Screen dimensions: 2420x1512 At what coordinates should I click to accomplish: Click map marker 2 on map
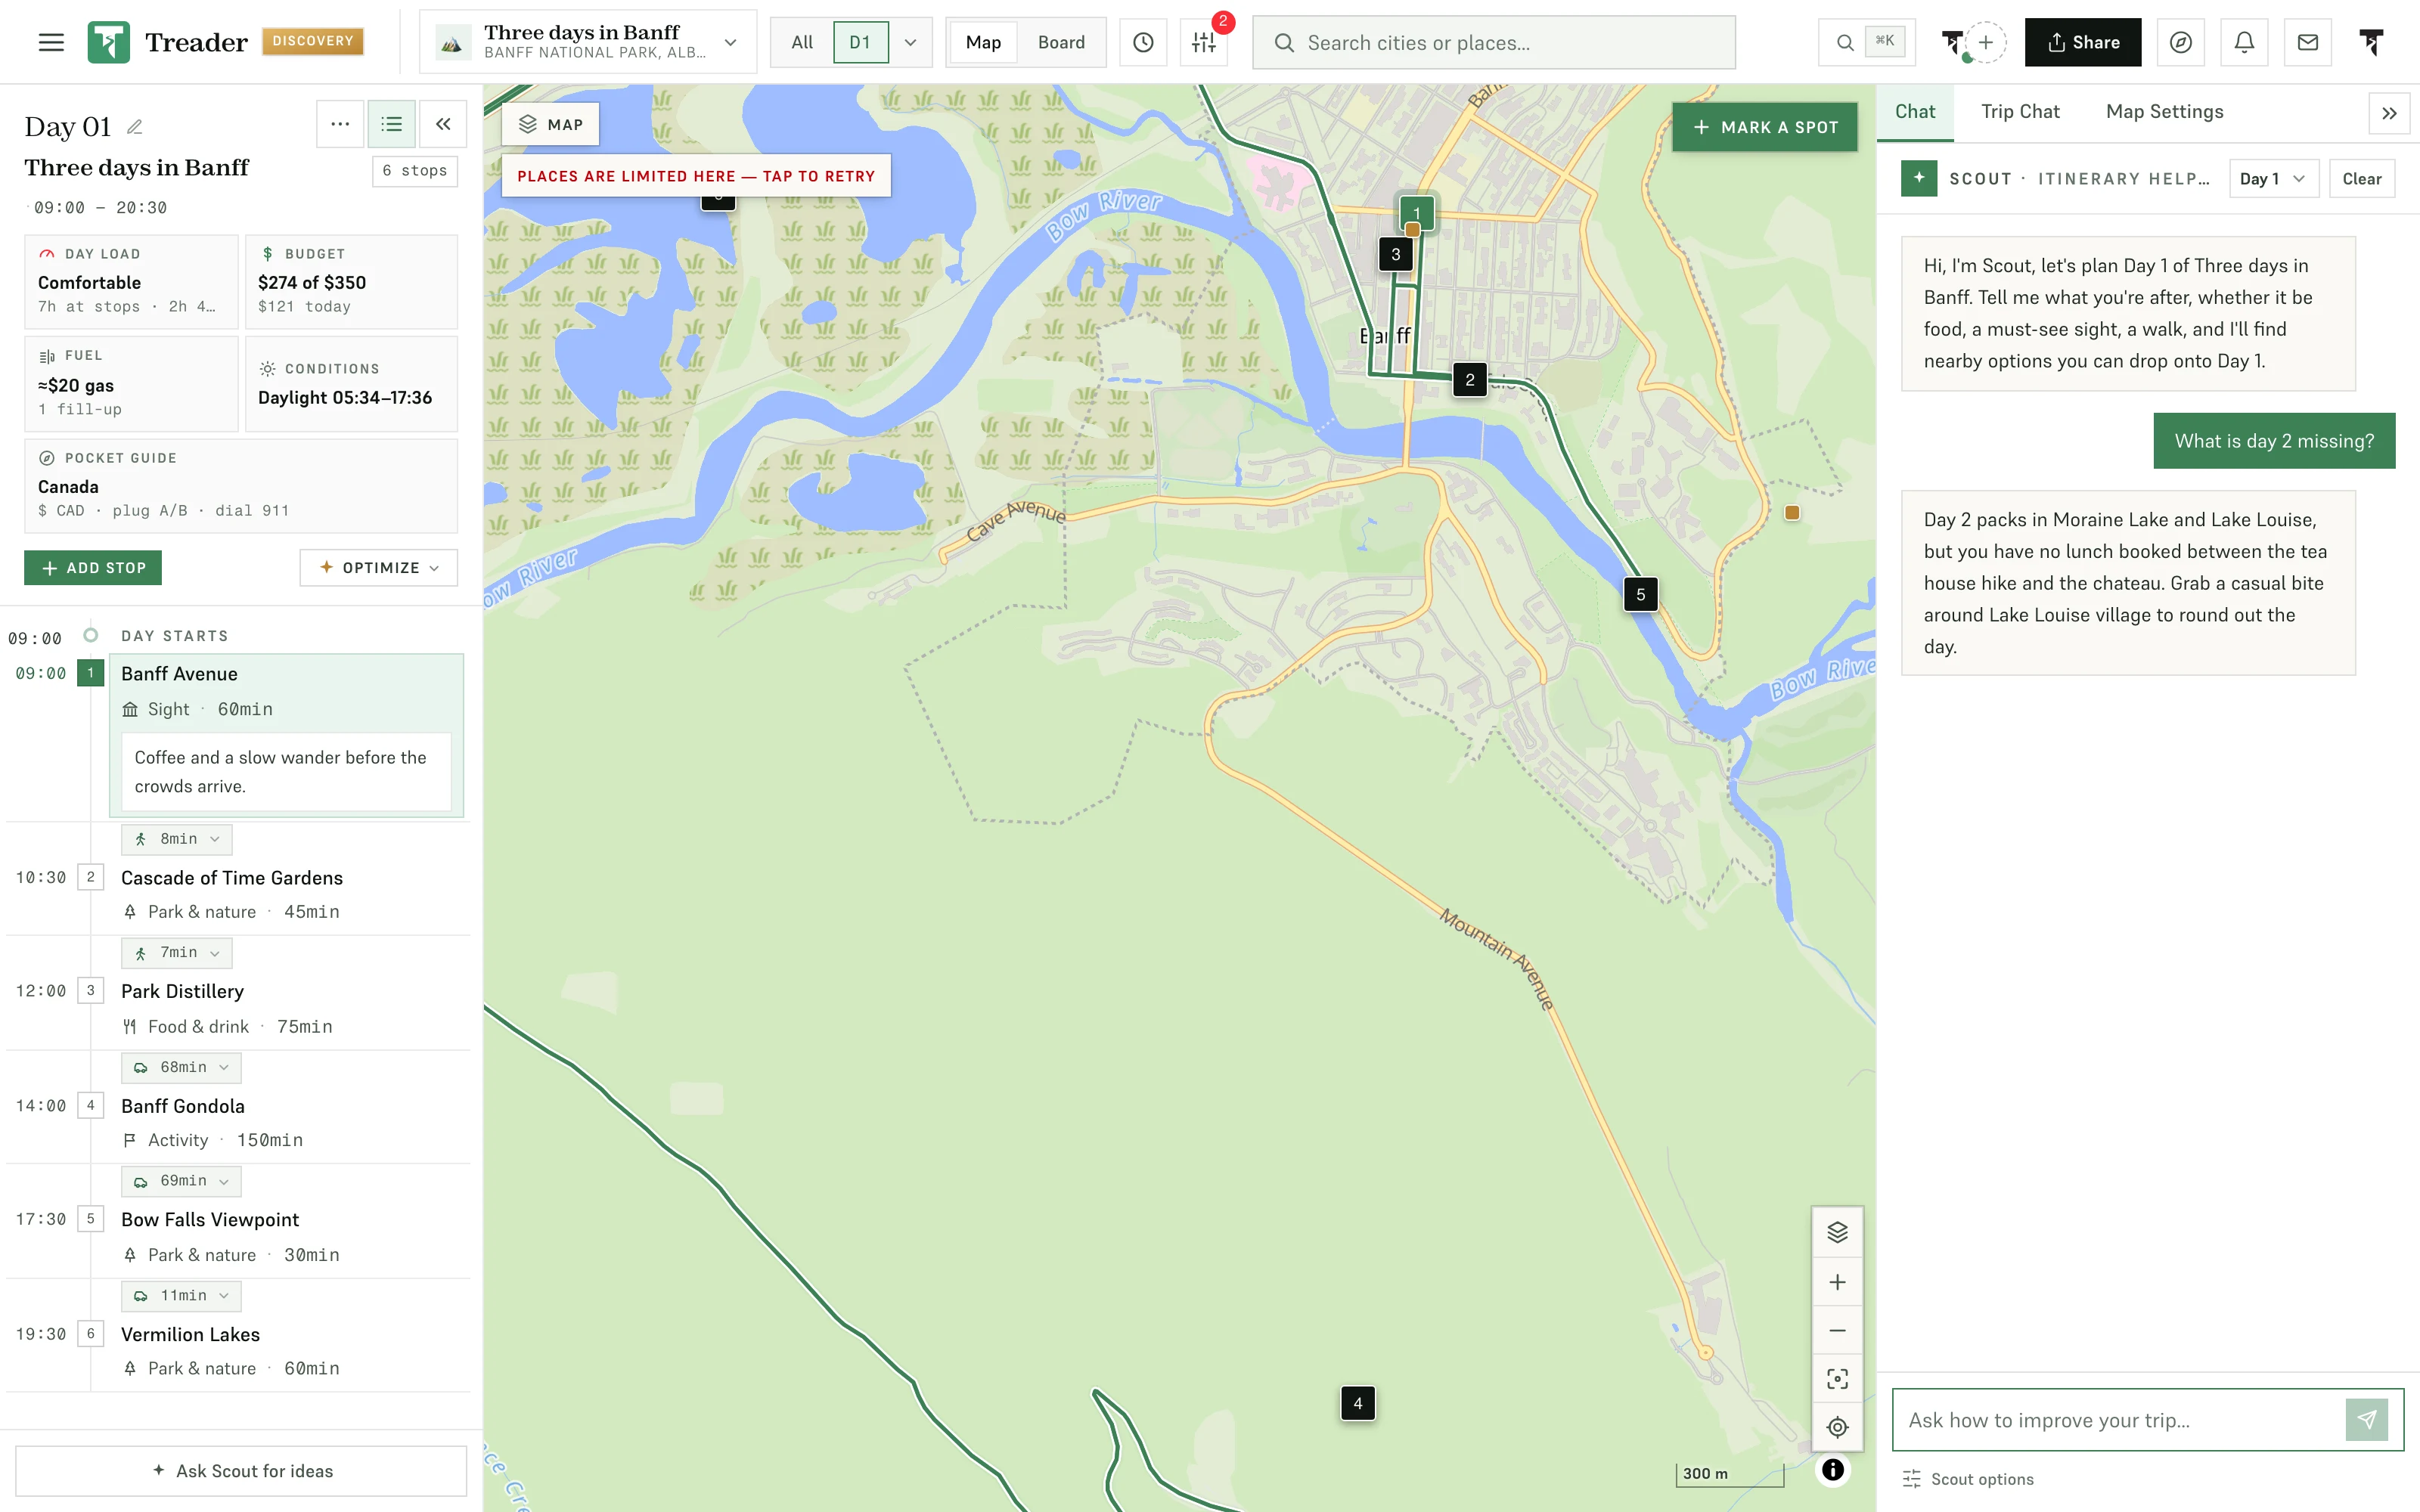click(x=1469, y=380)
